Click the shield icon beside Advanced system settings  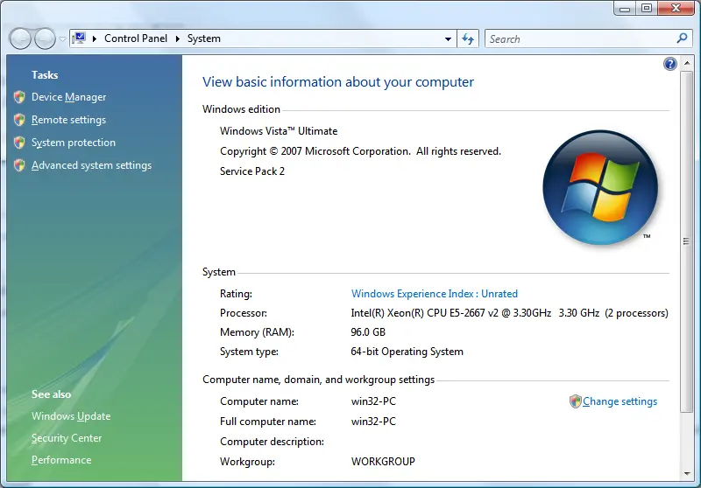[x=19, y=165]
